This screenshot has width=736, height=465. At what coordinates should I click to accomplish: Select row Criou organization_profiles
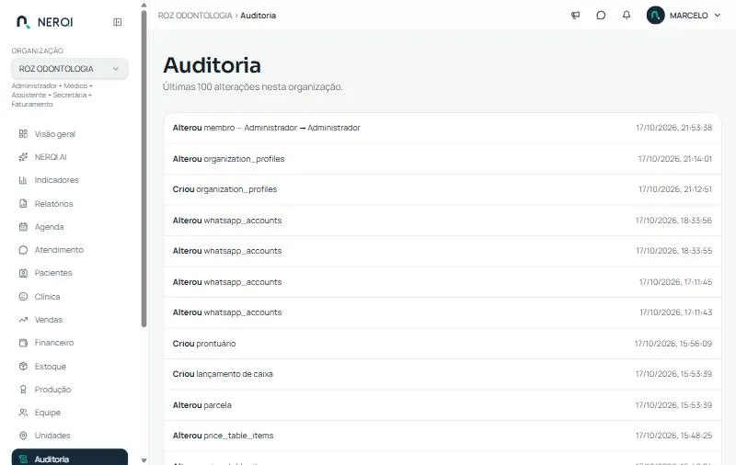[x=443, y=189]
